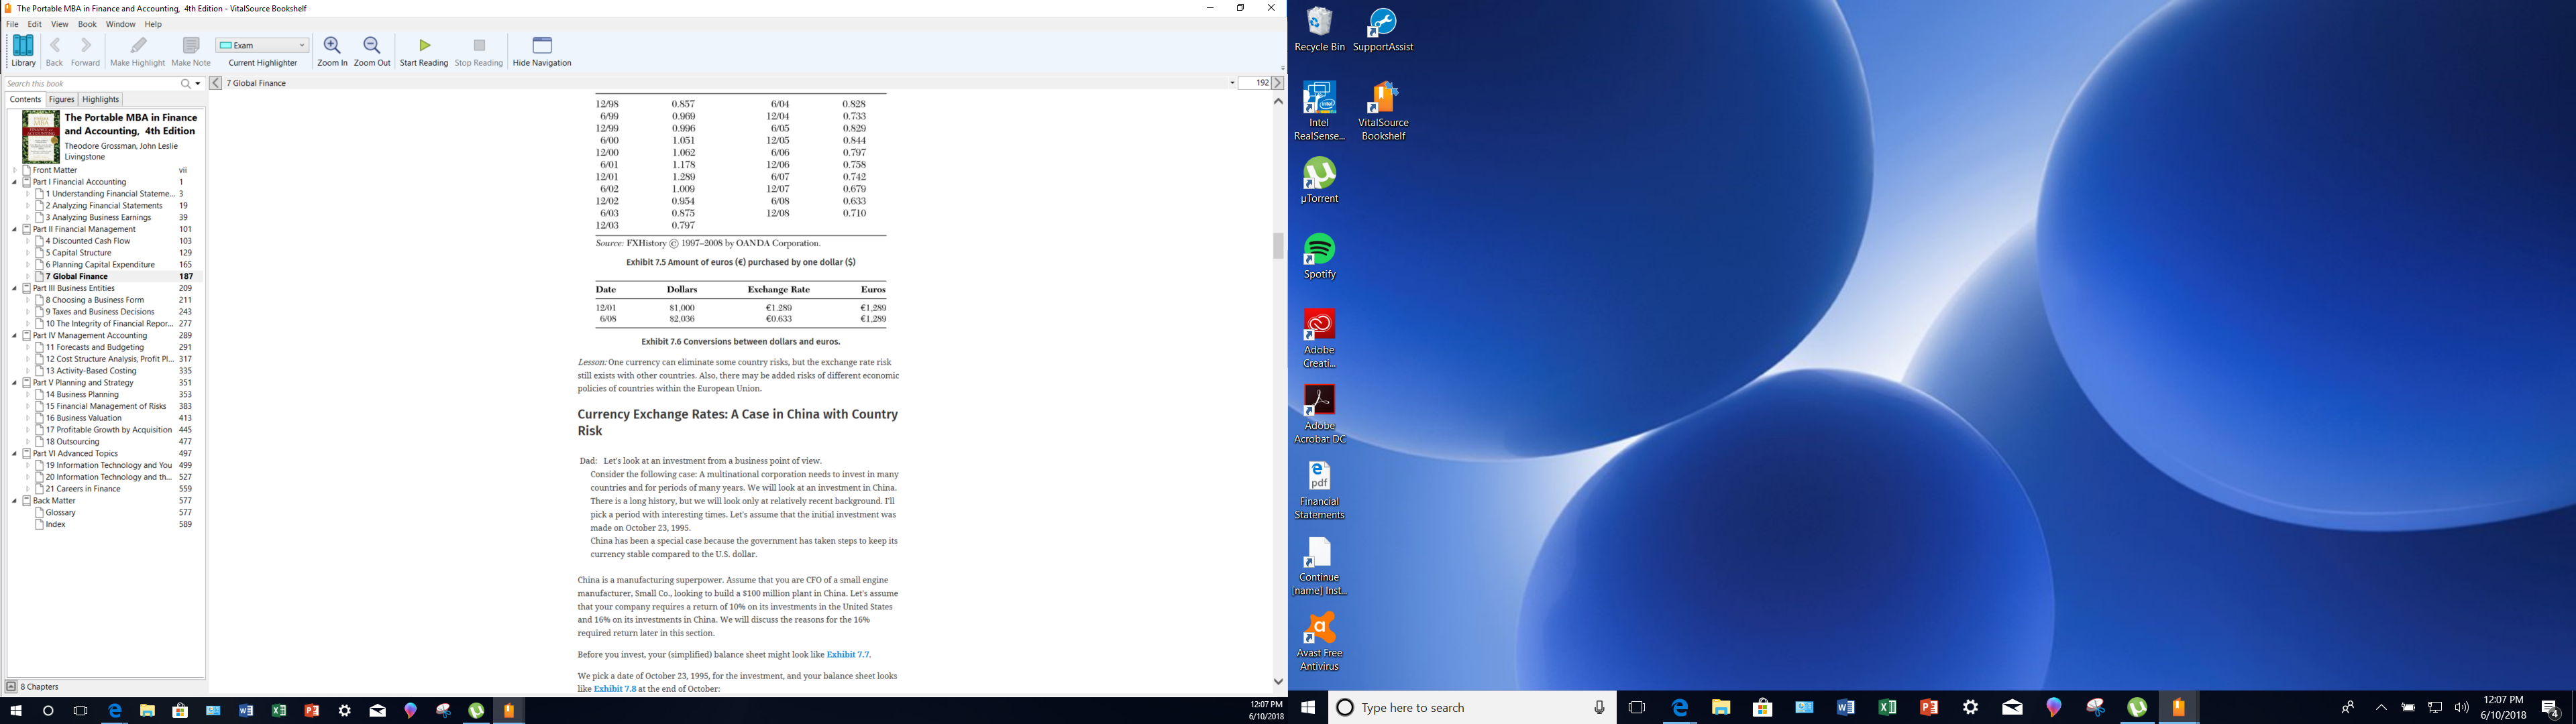The height and width of the screenshot is (724, 2576).
Task: Open Spotify desktop shortcut
Action: (x=1320, y=256)
